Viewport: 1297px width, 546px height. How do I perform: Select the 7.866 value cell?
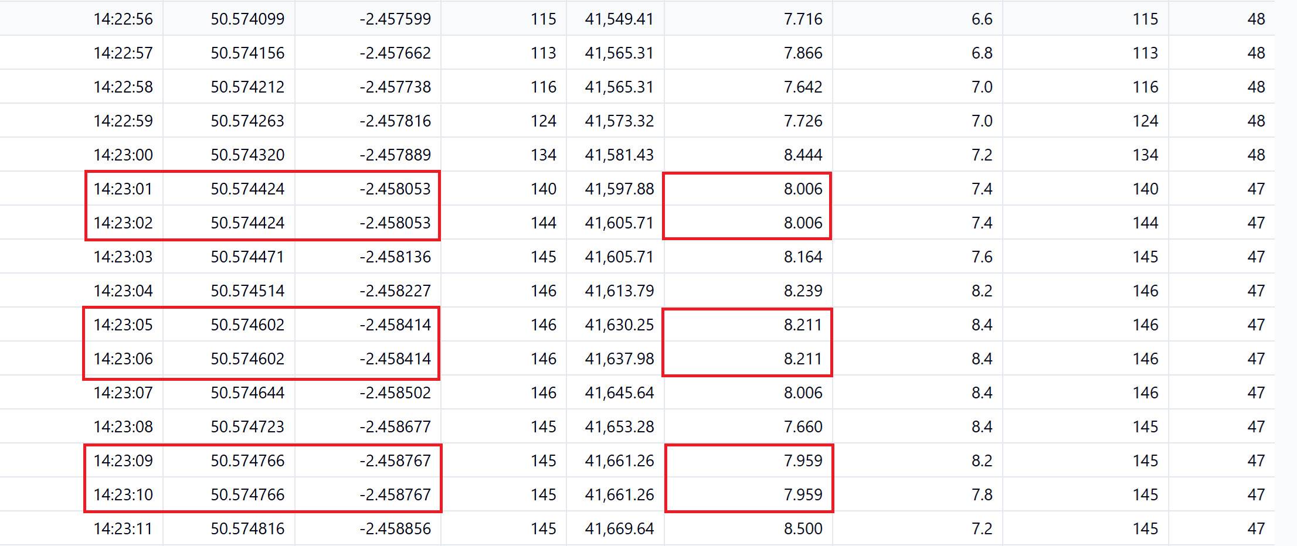(803, 53)
